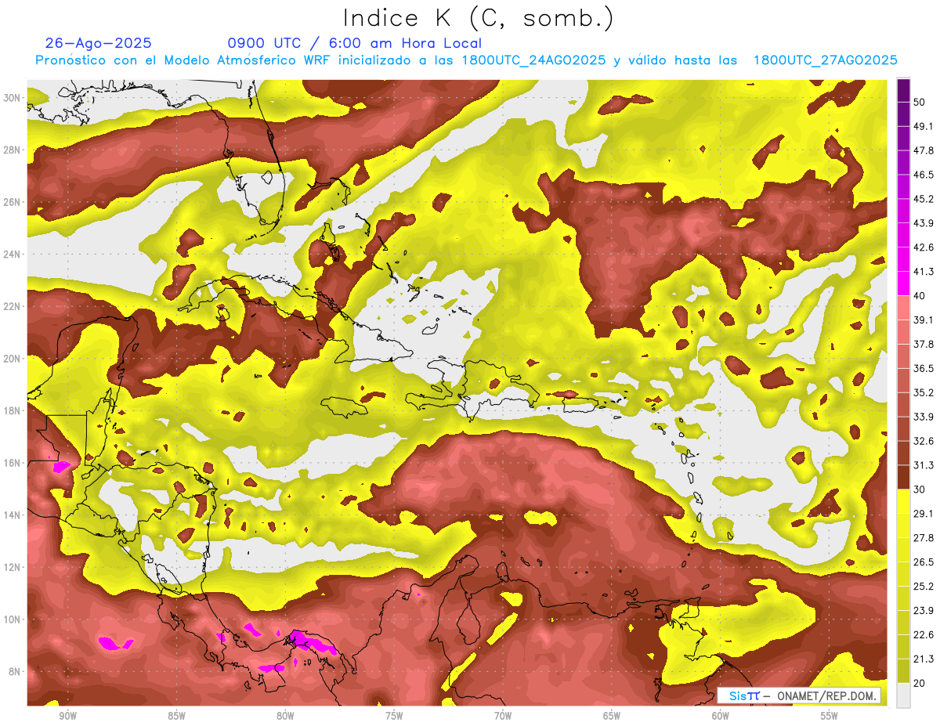Pick the dark purple swatch above 50

904,91
